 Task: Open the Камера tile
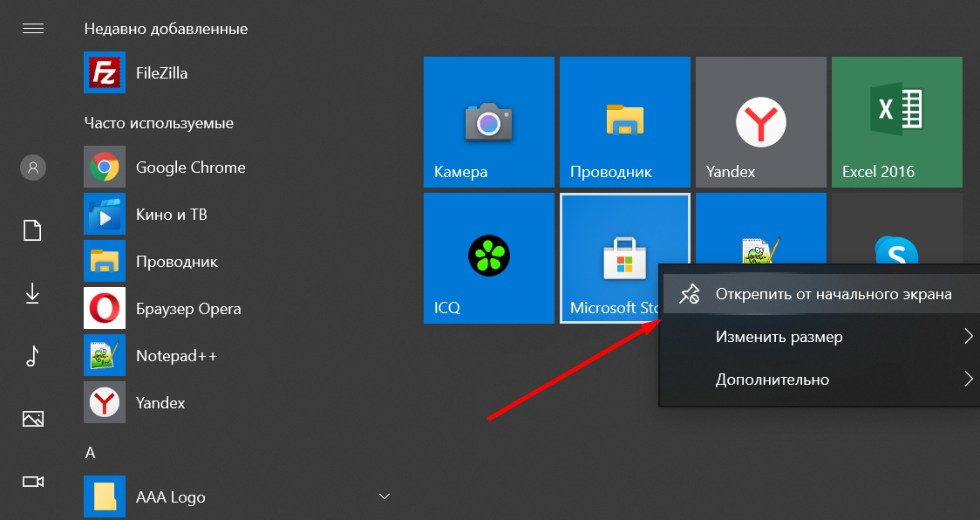coord(489,122)
